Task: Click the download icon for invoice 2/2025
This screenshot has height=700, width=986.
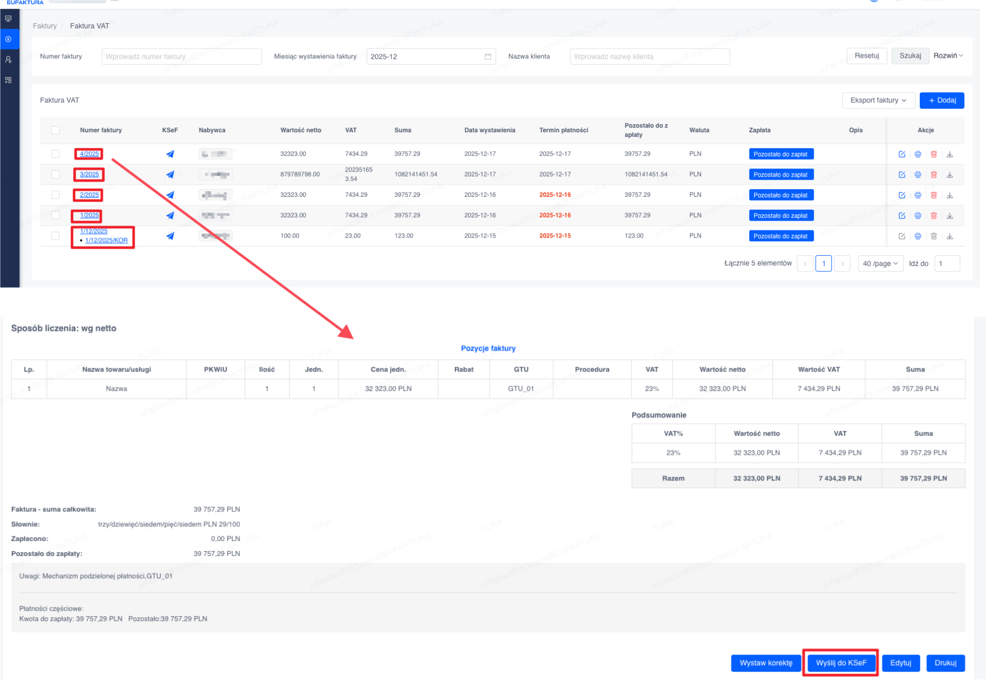Action: [950, 195]
